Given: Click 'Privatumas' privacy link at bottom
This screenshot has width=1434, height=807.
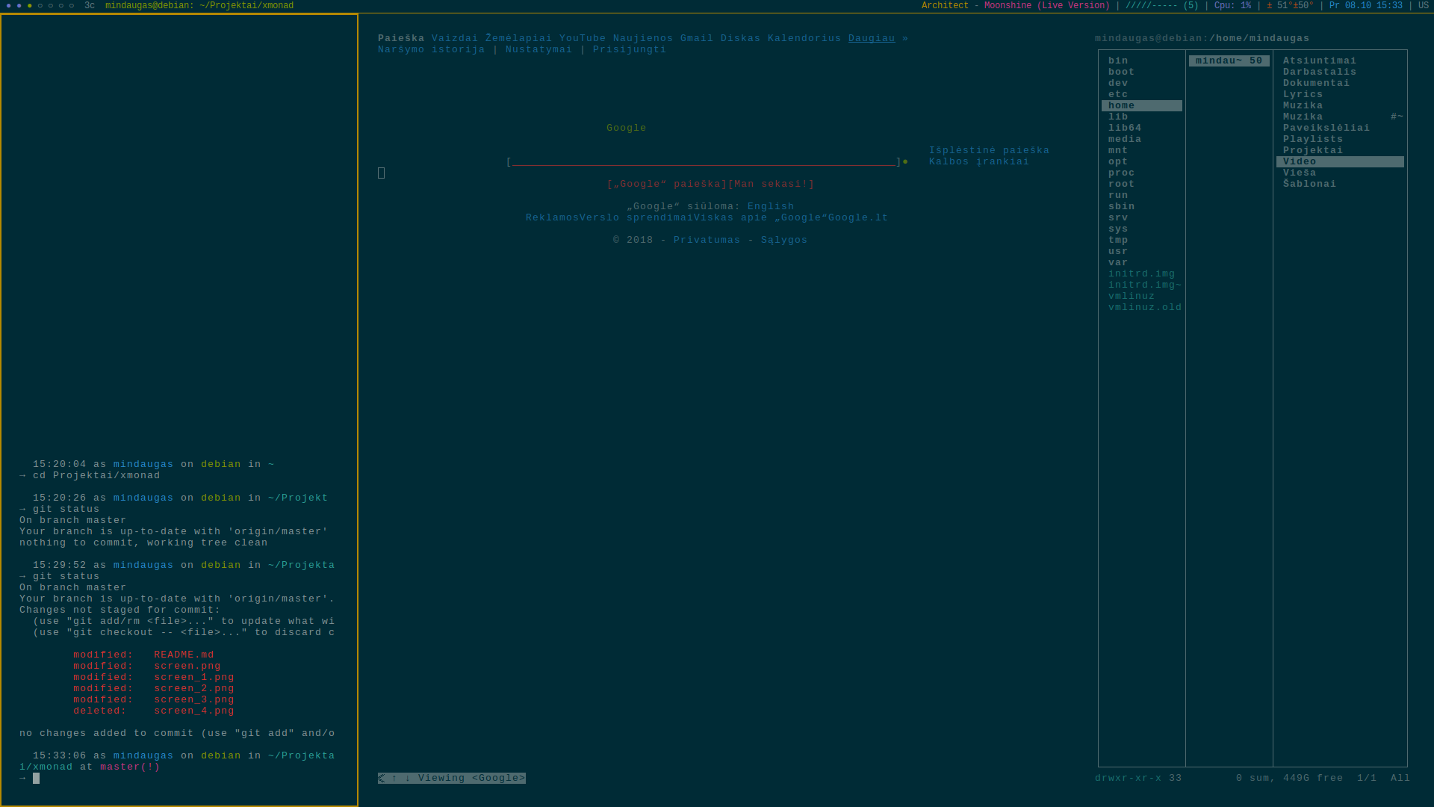Looking at the screenshot, I should [706, 239].
